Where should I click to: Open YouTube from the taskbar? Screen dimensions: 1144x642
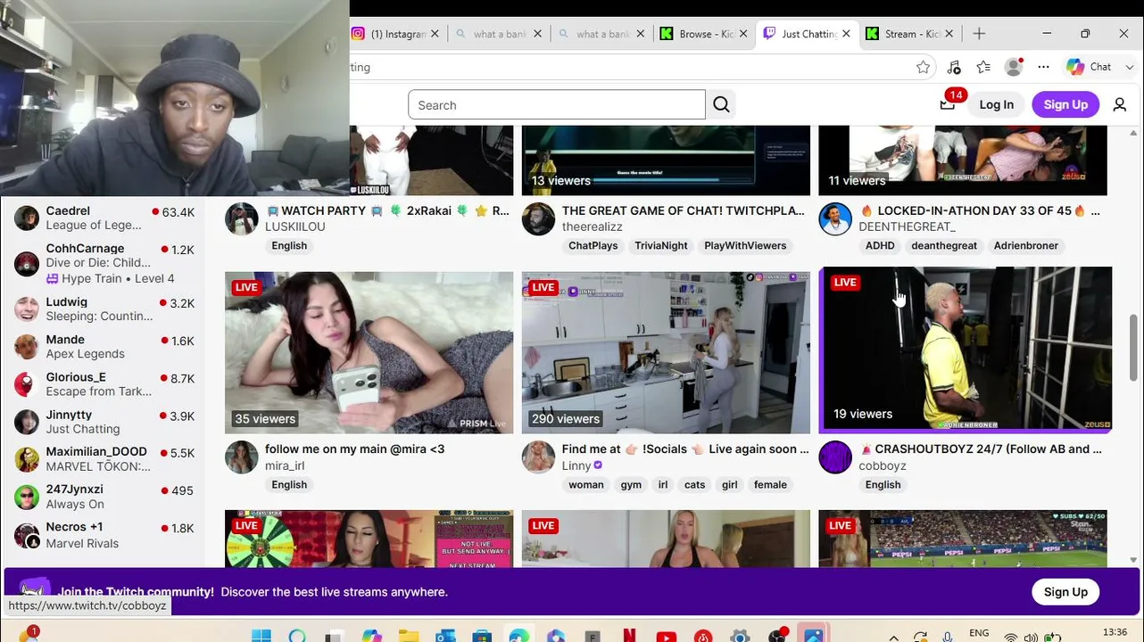pyautogui.click(x=666, y=636)
